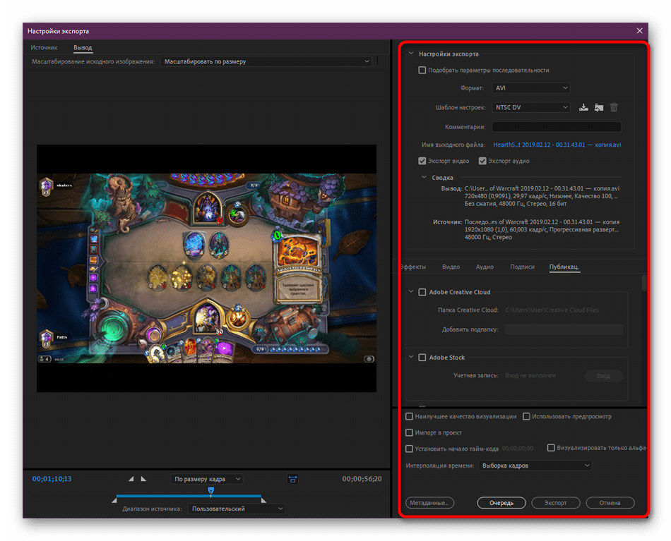The height and width of the screenshot is (541, 671).
Task: Open the Формат dropdown showing AVI
Action: pos(530,88)
